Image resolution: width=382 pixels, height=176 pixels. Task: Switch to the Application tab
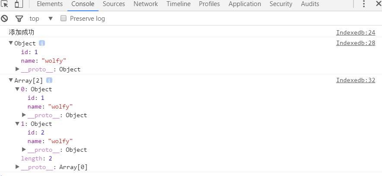[x=245, y=4]
